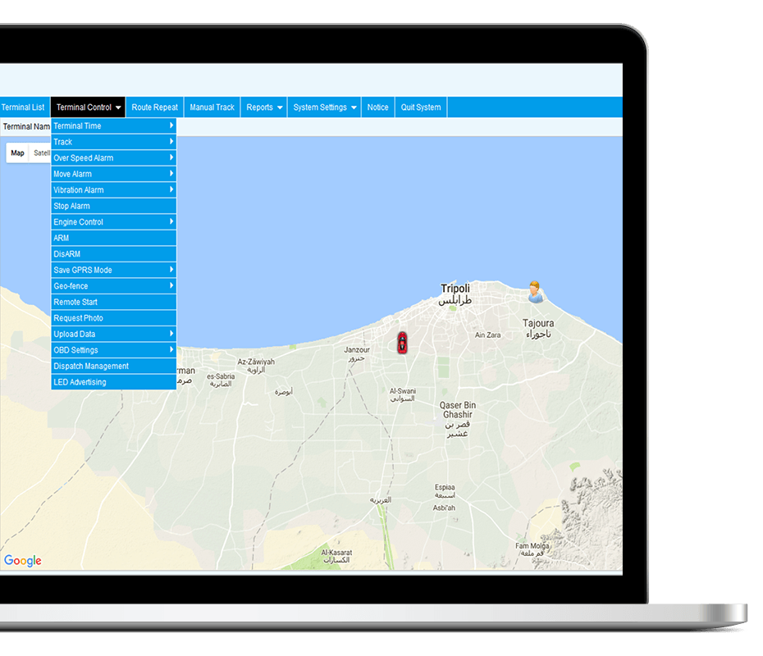
Task: Switch to Map view type
Action: [17, 153]
